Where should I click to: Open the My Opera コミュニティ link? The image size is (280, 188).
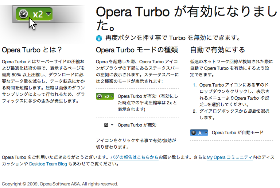[x=230, y=157]
